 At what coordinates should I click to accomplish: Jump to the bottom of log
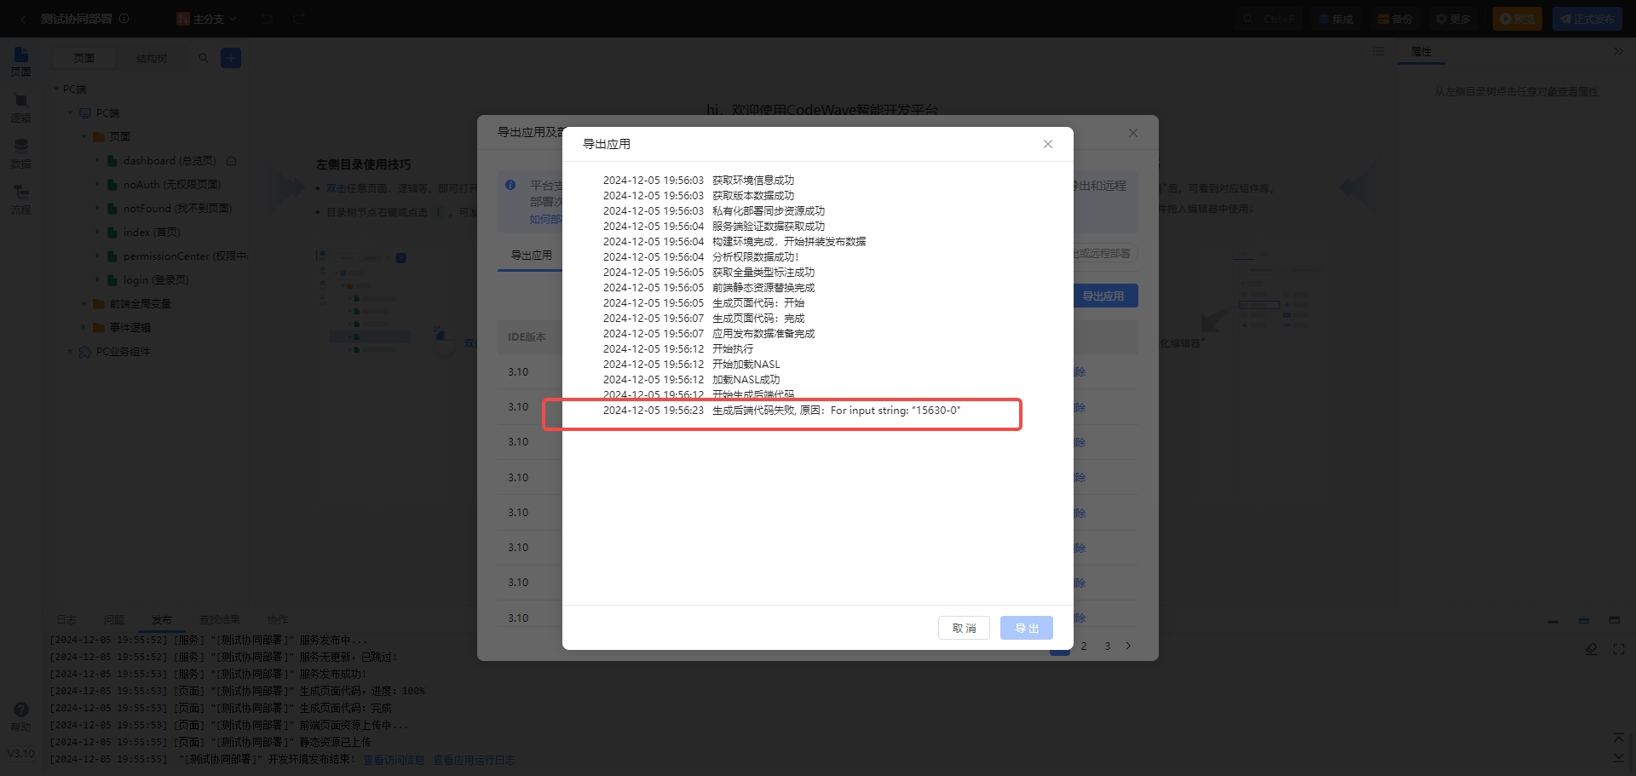(1618, 756)
